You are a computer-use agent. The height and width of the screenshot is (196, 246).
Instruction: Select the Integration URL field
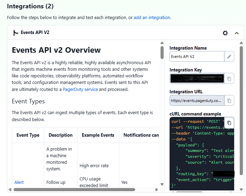click(197, 101)
